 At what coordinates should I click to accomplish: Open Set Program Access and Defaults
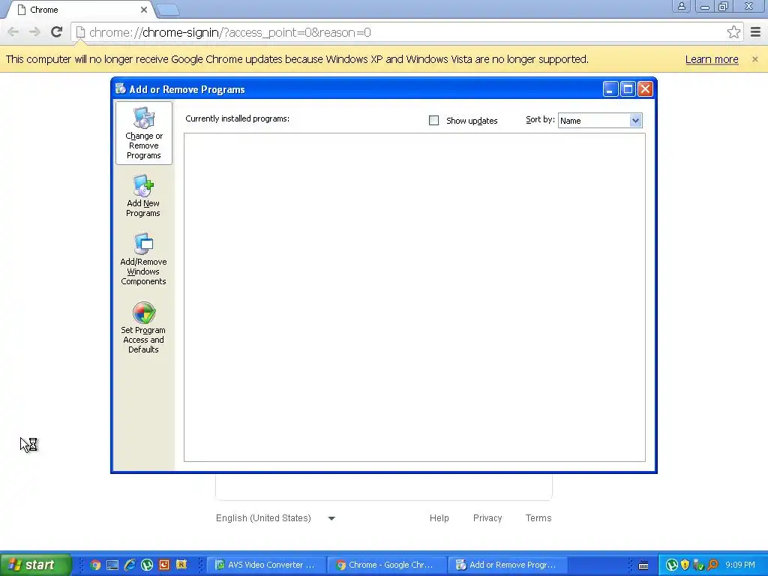pos(143,328)
